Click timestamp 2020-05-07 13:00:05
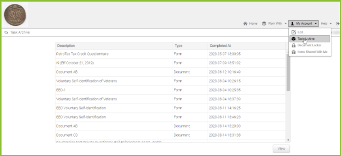This screenshot has height=156, width=341. click(225, 54)
